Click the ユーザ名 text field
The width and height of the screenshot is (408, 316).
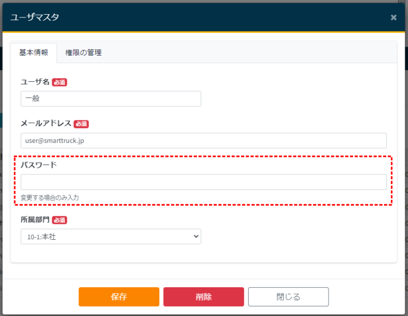click(x=111, y=99)
